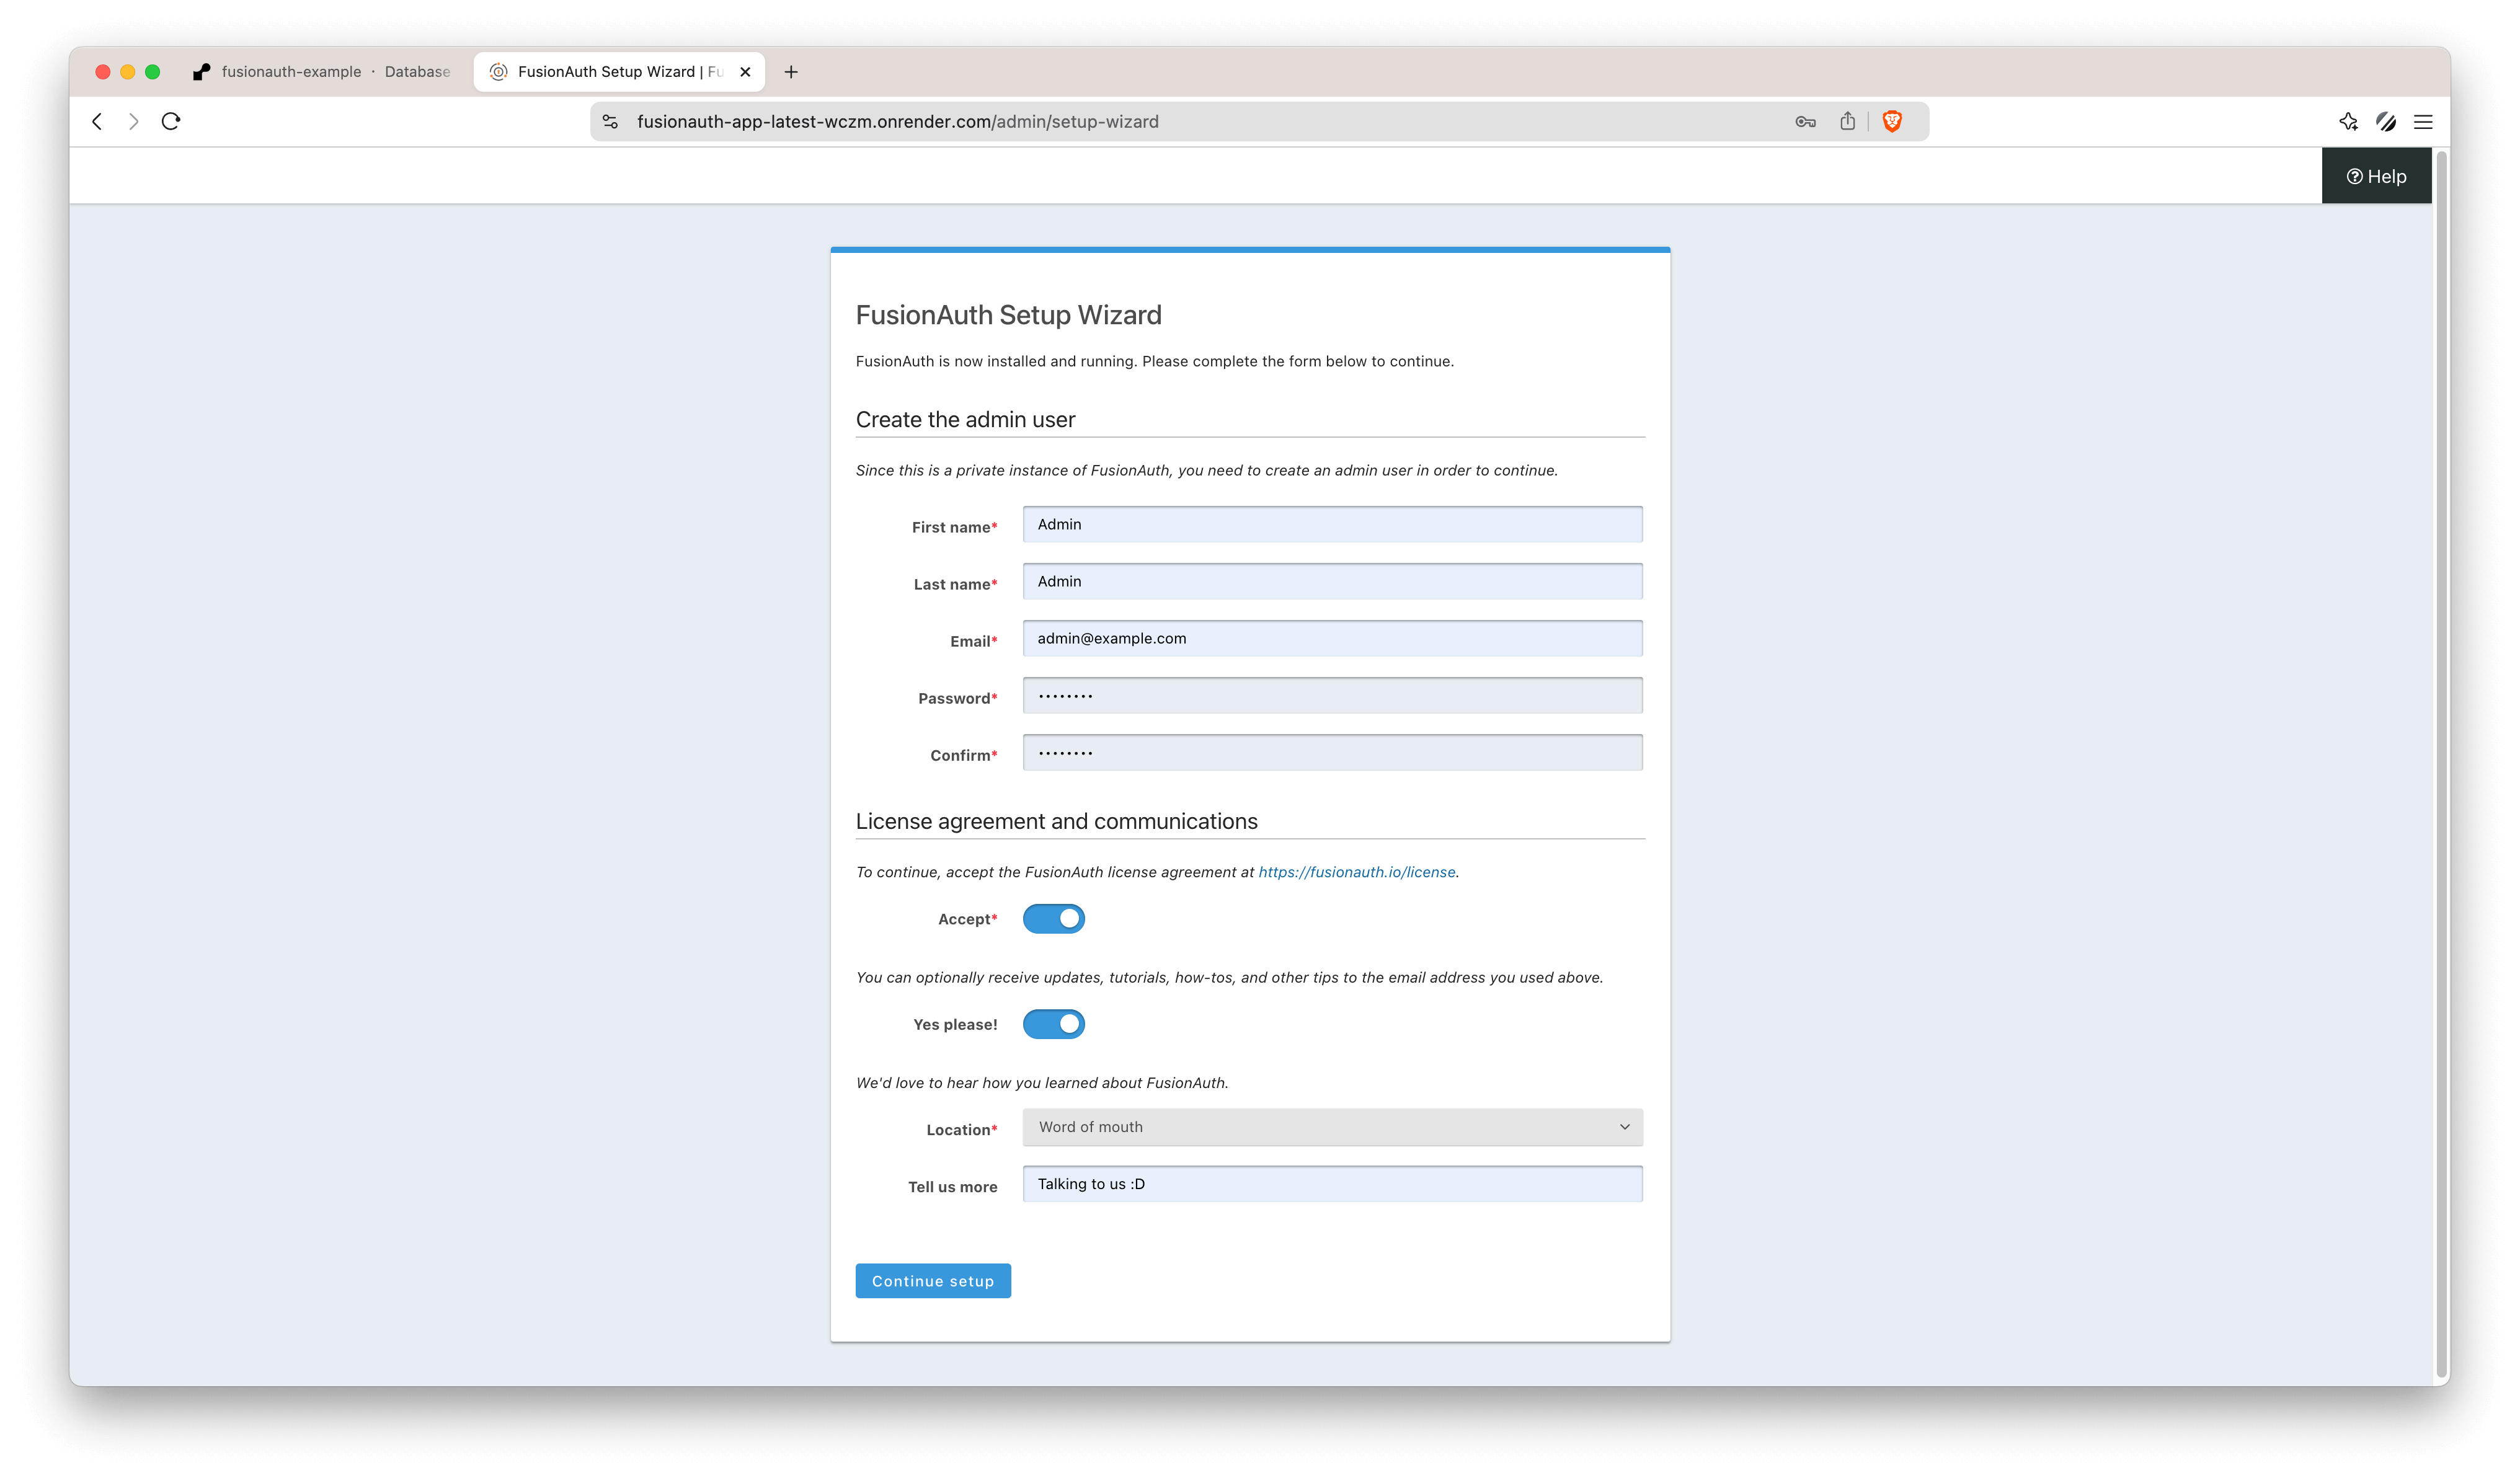Image resolution: width=2520 pixels, height=1478 pixels.
Task: Open the Help button in the header
Action: pyautogui.click(x=2376, y=176)
